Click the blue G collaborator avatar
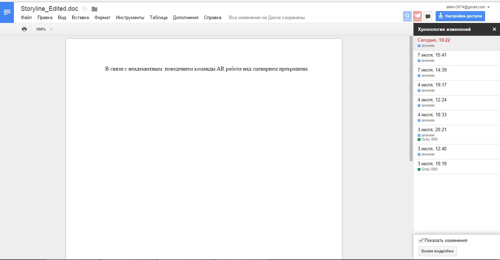500x260 pixels. (x=407, y=16)
